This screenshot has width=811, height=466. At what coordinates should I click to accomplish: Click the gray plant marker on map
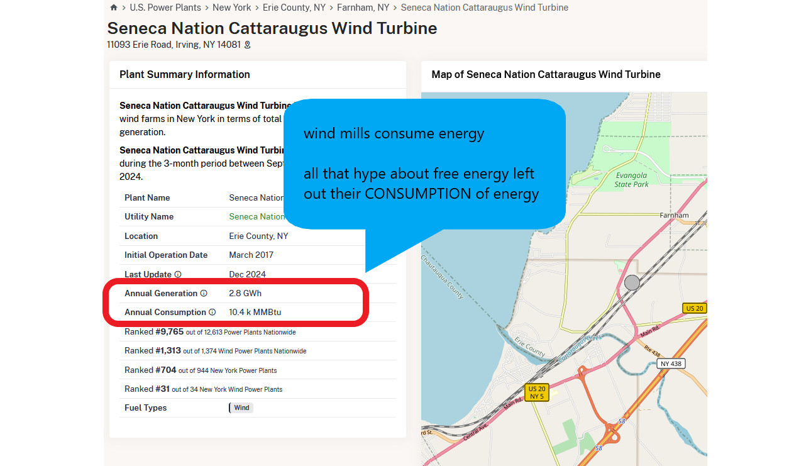click(632, 282)
